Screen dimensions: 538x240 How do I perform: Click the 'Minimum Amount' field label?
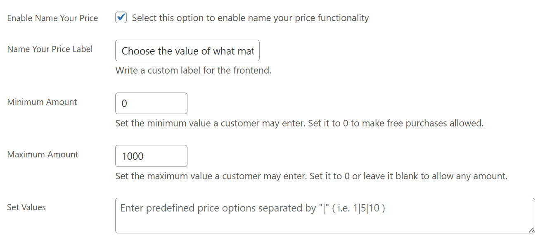[42, 102]
